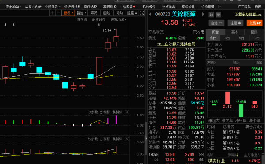265x164 pixels.
Task: Zoom out the K-line chart with minus
Action: (58, 13)
